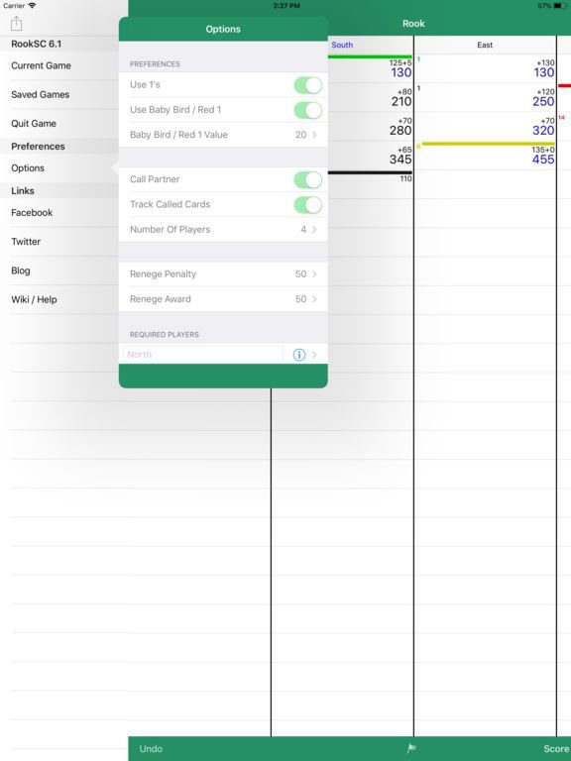Open the Wiki / Help link
571x761 pixels.
[x=34, y=299]
